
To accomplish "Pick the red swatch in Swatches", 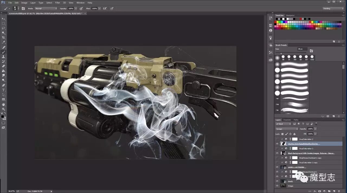I will tap(276, 22).
